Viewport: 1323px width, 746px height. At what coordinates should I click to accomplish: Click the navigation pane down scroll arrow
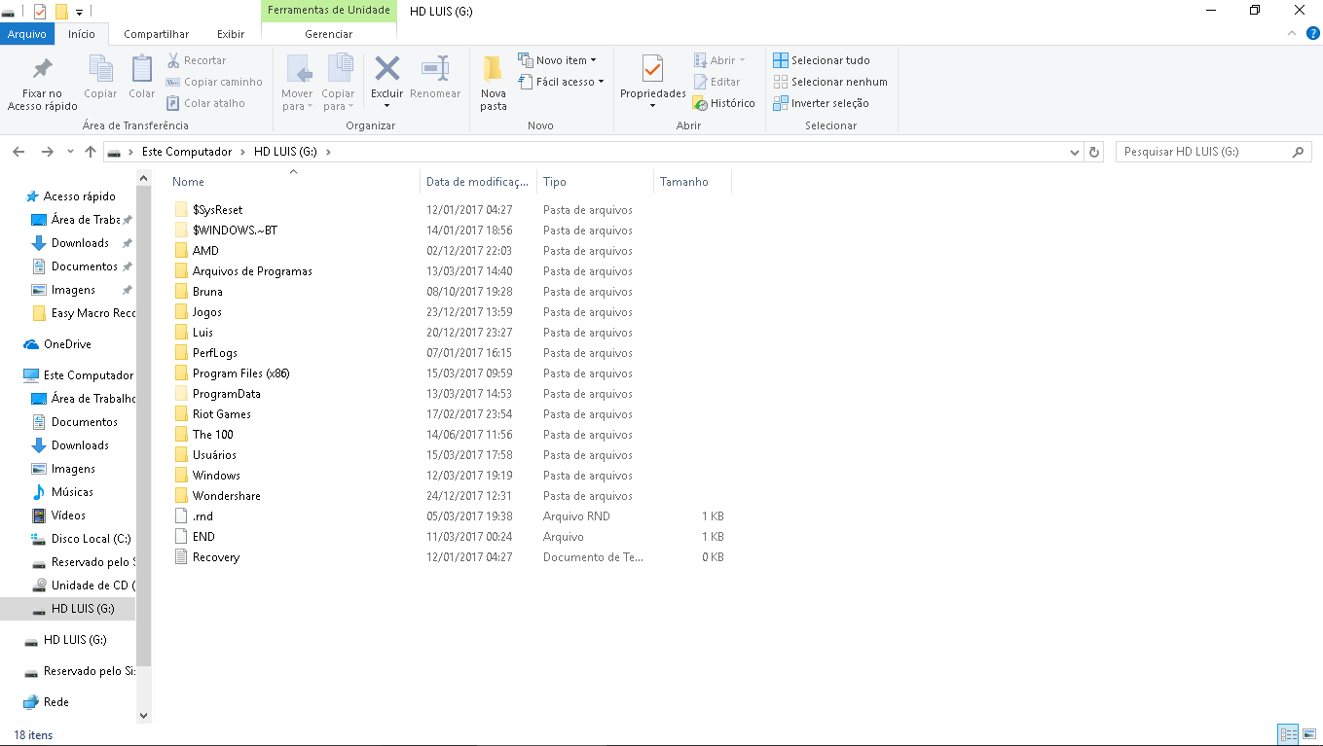(x=144, y=716)
